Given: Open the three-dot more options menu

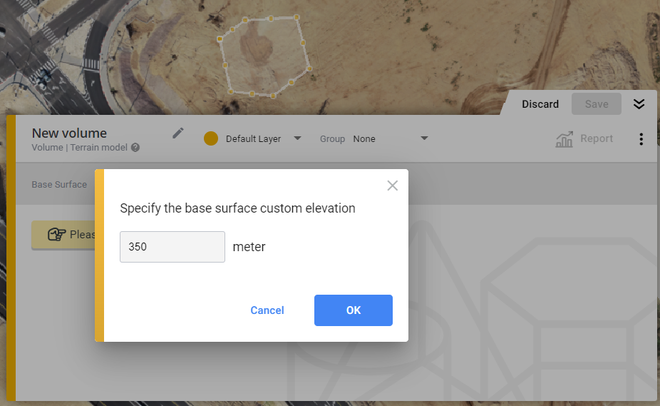Looking at the screenshot, I should pos(641,139).
